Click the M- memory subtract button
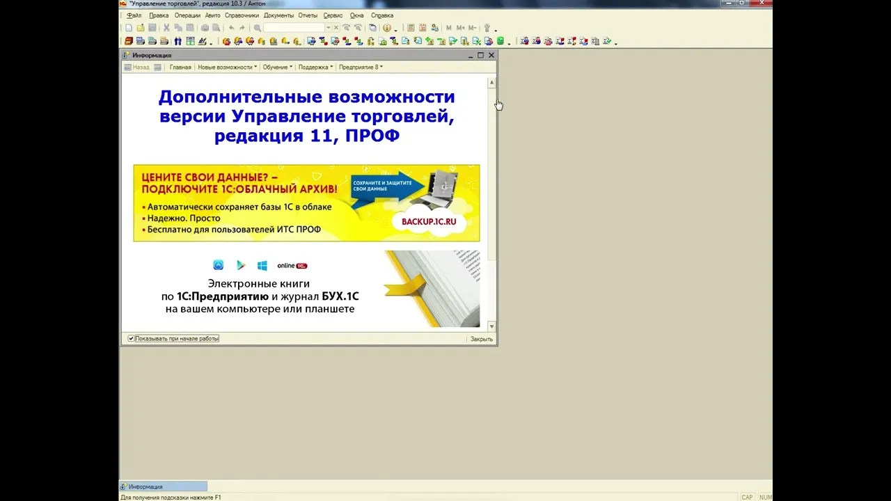This screenshot has width=891, height=501. 472,28
